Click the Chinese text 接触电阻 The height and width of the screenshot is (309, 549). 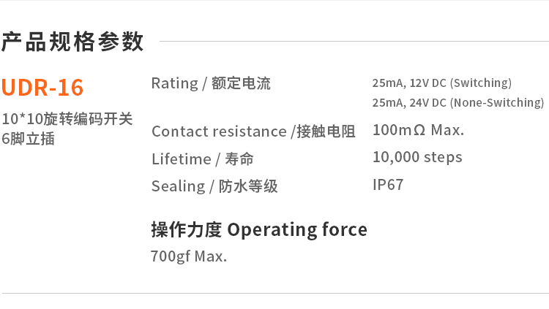(x=326, y=131)
